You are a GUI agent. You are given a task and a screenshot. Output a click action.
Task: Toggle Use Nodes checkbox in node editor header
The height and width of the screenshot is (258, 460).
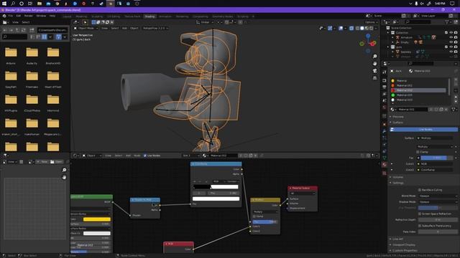[145, 156]
